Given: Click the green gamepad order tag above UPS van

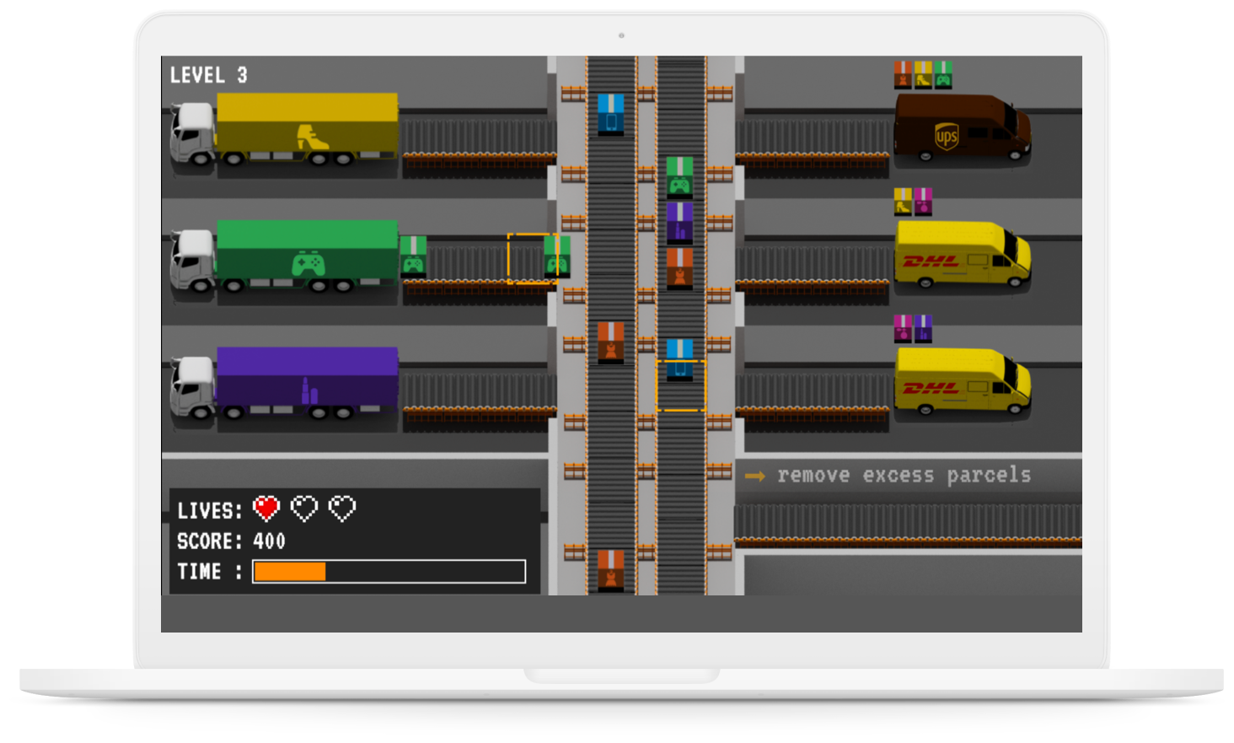Looking at the screenshot, I should (943, 75).
